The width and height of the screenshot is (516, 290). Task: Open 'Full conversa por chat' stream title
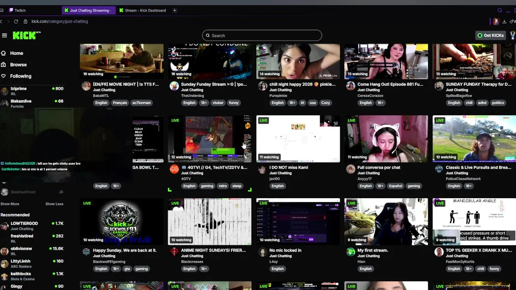[379, 168]
